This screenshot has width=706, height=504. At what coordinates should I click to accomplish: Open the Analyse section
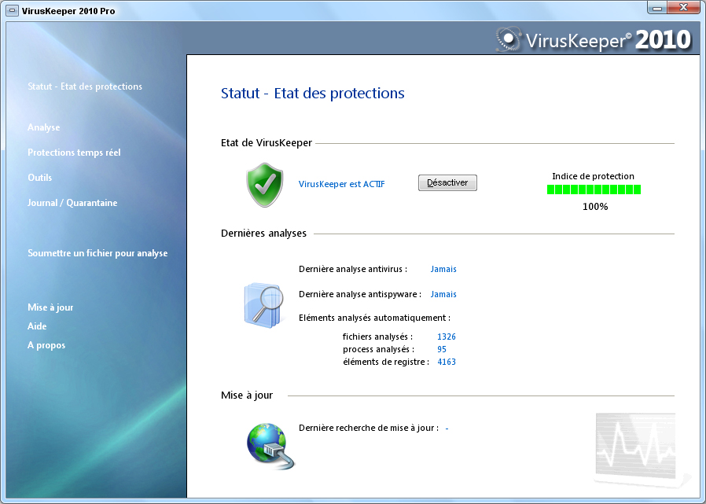pyautogui.click(x=44, y=127)
